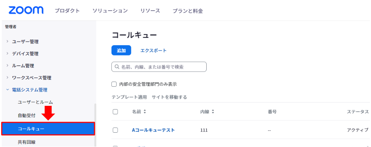
Task: Click the Zoom logo
Action: pos(26,10)
